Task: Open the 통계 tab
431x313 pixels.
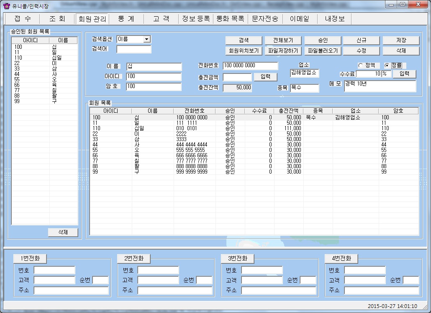Action: click(126, 19)
